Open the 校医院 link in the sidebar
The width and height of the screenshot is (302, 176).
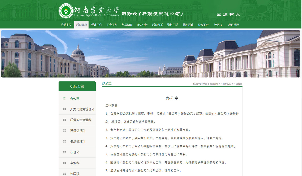click(x=75, y=174)
